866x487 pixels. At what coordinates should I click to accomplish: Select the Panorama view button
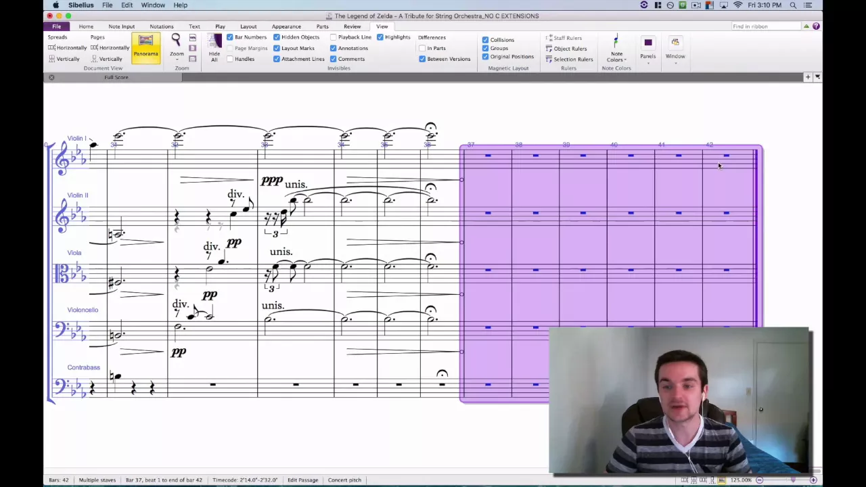click(145, 48)
